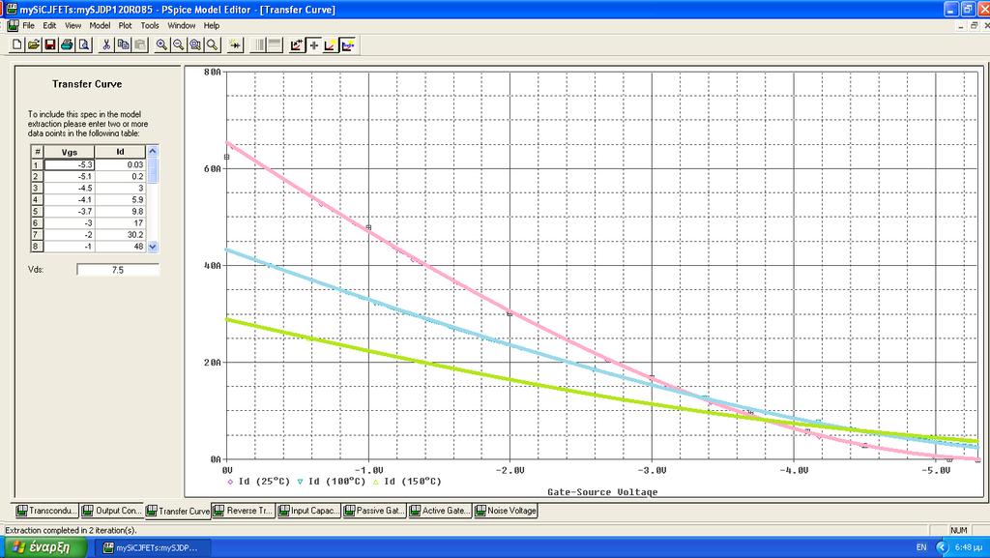Click the system tray arrow icon beside the clock
The width and height of the screenshot is (990, 558).
click(942, 547)
